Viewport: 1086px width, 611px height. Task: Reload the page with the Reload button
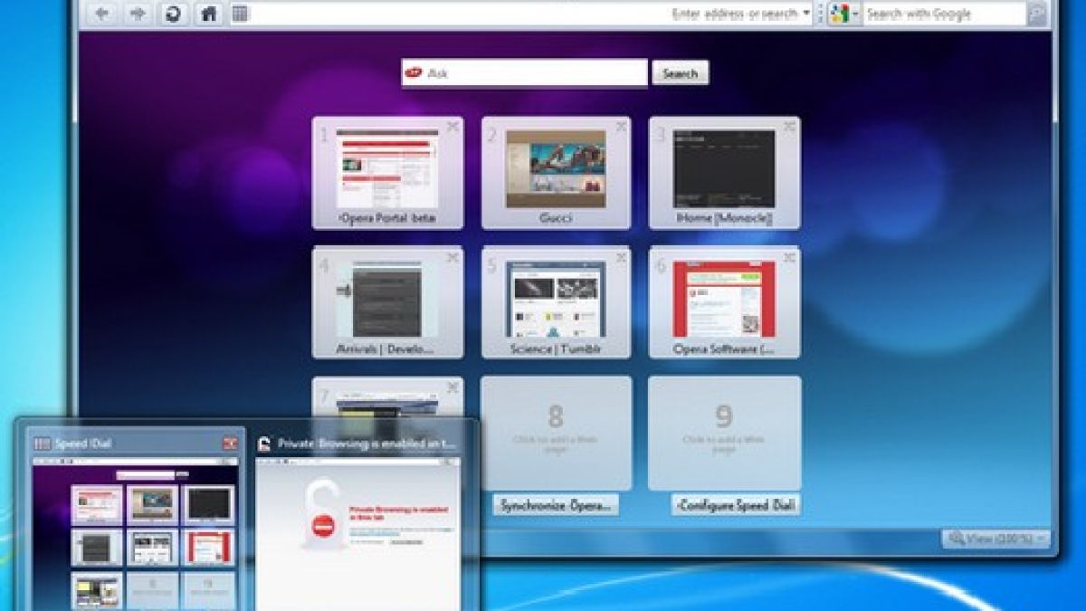[x=173, y=14]
